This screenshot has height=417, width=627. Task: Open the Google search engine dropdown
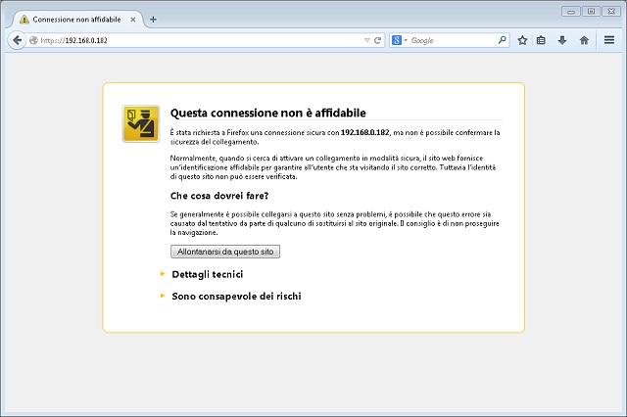pos(400,40)
